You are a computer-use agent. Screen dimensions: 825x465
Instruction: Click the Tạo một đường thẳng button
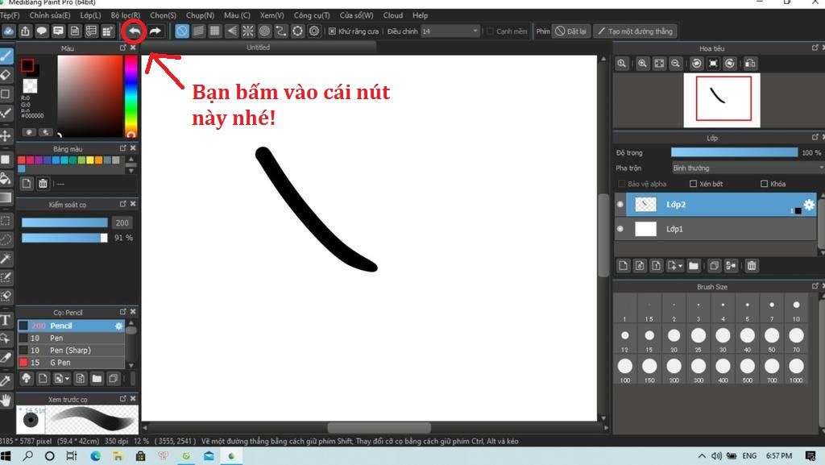coord(636,31)
